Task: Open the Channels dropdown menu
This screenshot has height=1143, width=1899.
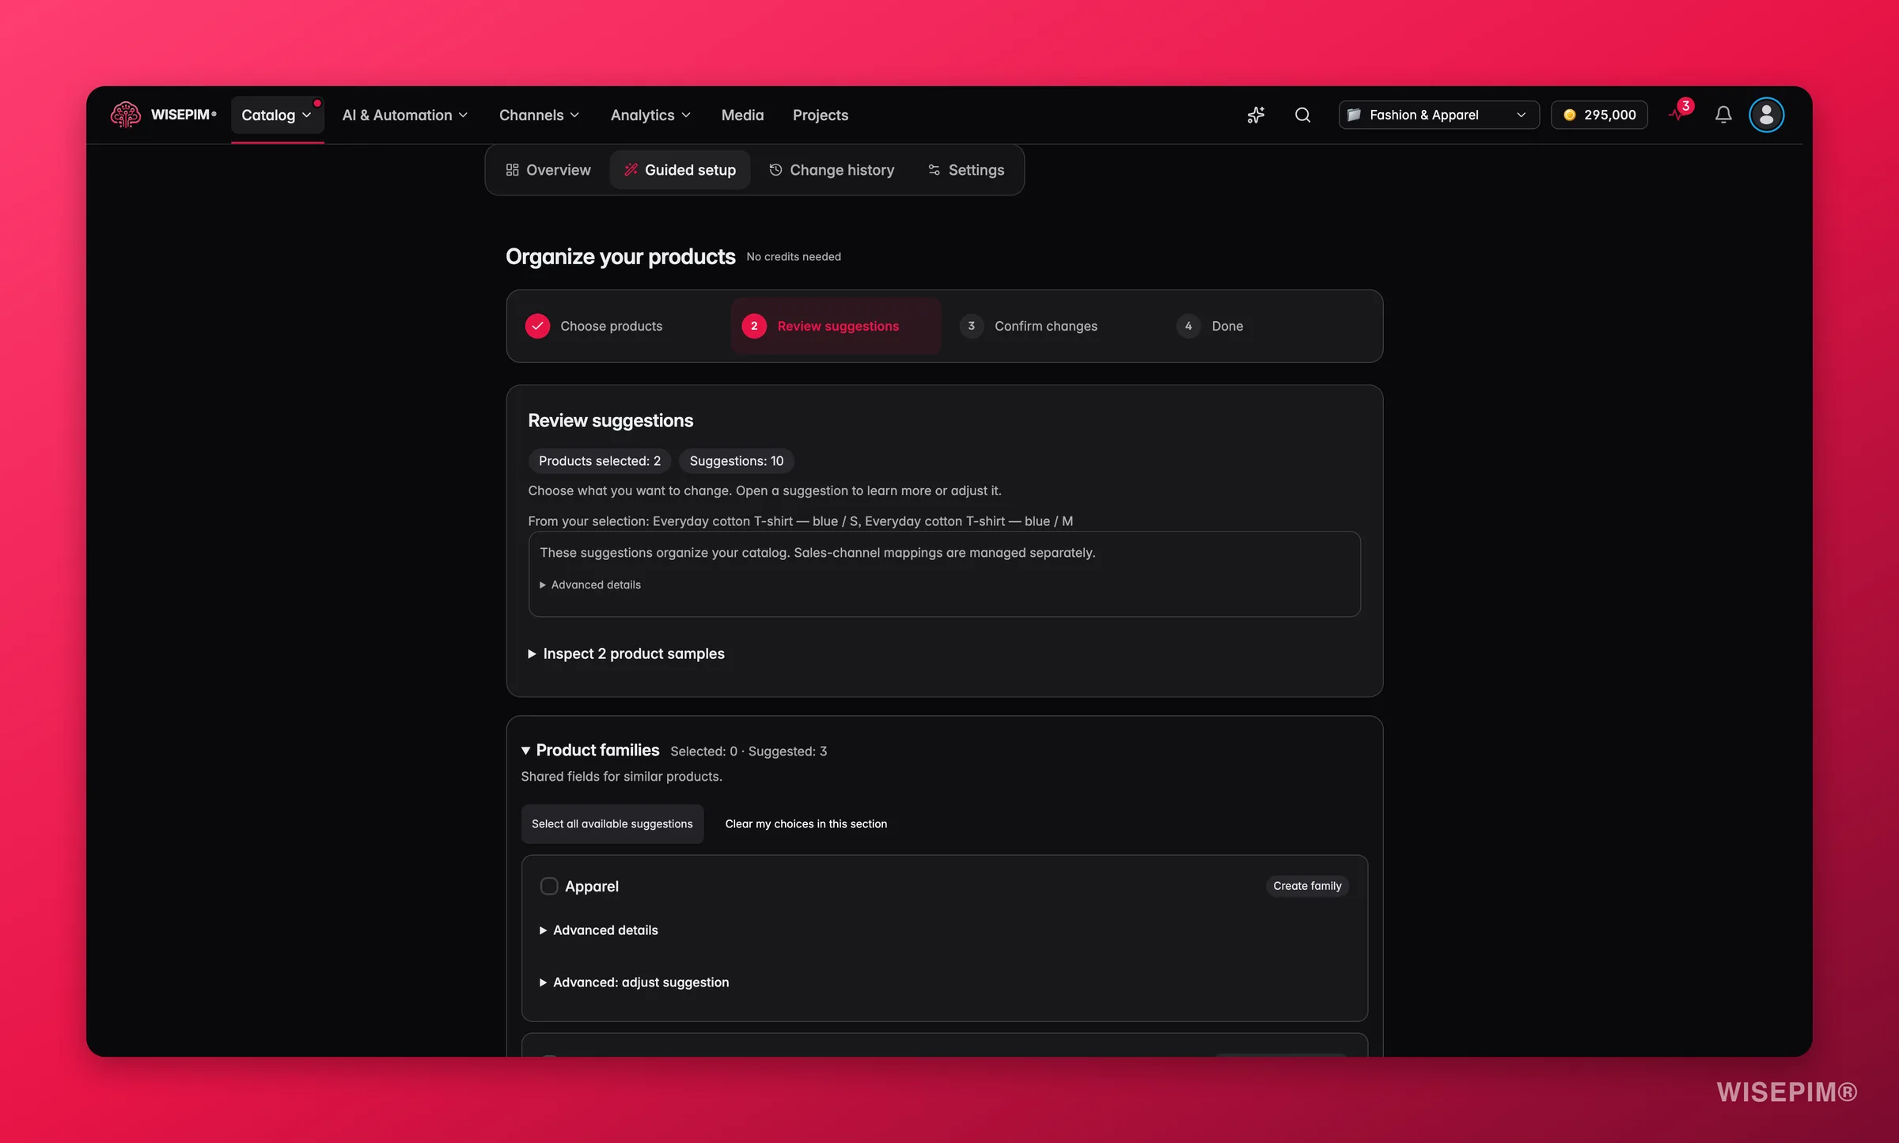Action: point(540,115)
